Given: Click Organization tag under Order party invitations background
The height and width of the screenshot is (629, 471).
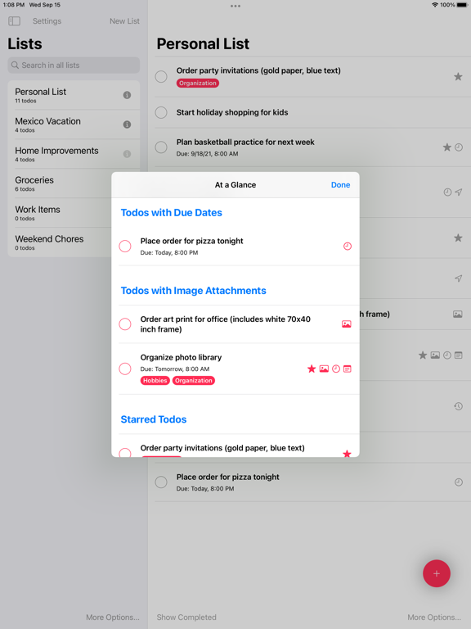Looking at the screenshot, I should click(x=197, y=83).
